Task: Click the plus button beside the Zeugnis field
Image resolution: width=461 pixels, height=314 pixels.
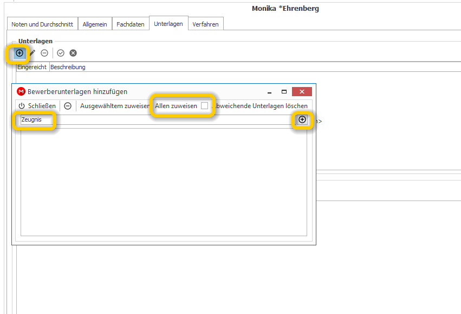Action: [302, 119]
